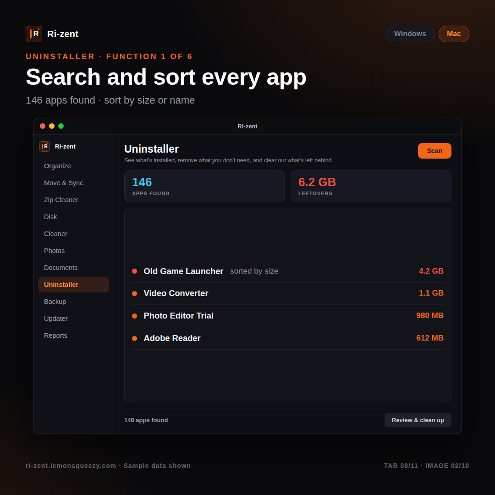Viewport: 495px width, 495px height.
Task: Click the Ri-zent logo icon in app sidebar
Action: coord(44,147)
